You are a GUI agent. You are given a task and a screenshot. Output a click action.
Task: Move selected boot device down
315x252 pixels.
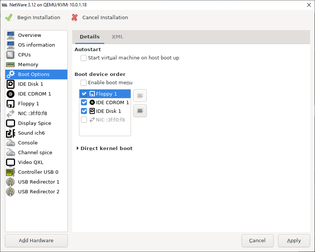pos(140,111)
